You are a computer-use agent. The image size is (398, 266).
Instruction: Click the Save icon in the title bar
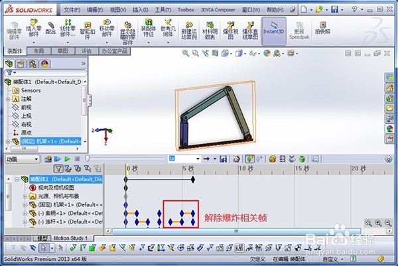point(334,10)
